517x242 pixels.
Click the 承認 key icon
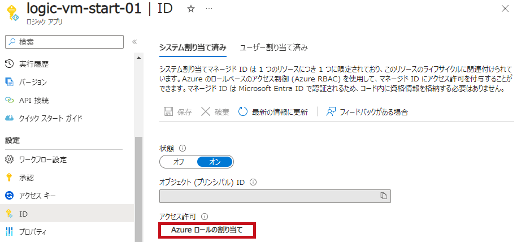[x=10, y=178]
